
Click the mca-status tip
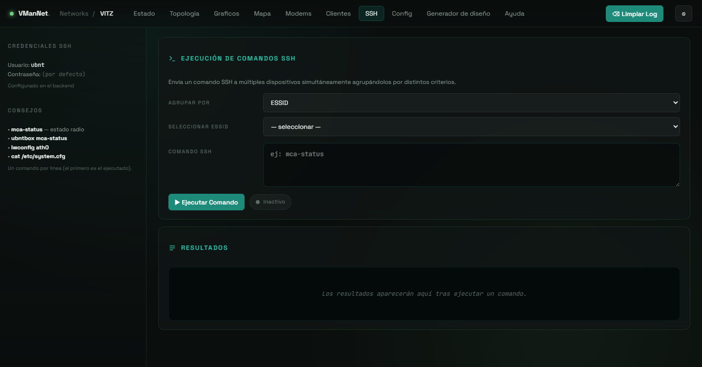(27, 129)
